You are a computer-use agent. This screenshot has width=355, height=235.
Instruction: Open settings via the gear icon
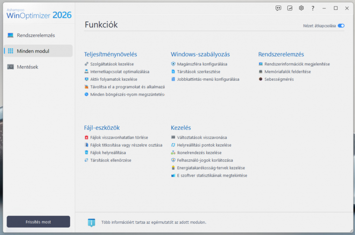pos(301,8)
